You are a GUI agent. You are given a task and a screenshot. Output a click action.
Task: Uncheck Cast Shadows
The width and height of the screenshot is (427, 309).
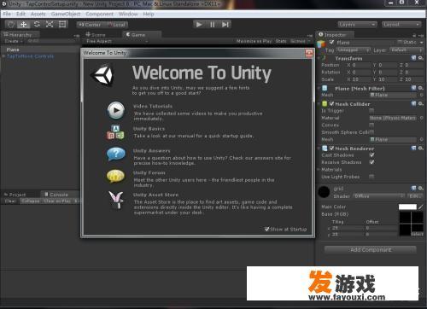click(371, 155)
